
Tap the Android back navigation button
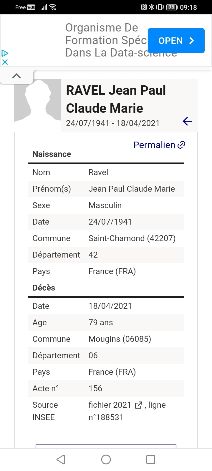click(x=61, y=460)
